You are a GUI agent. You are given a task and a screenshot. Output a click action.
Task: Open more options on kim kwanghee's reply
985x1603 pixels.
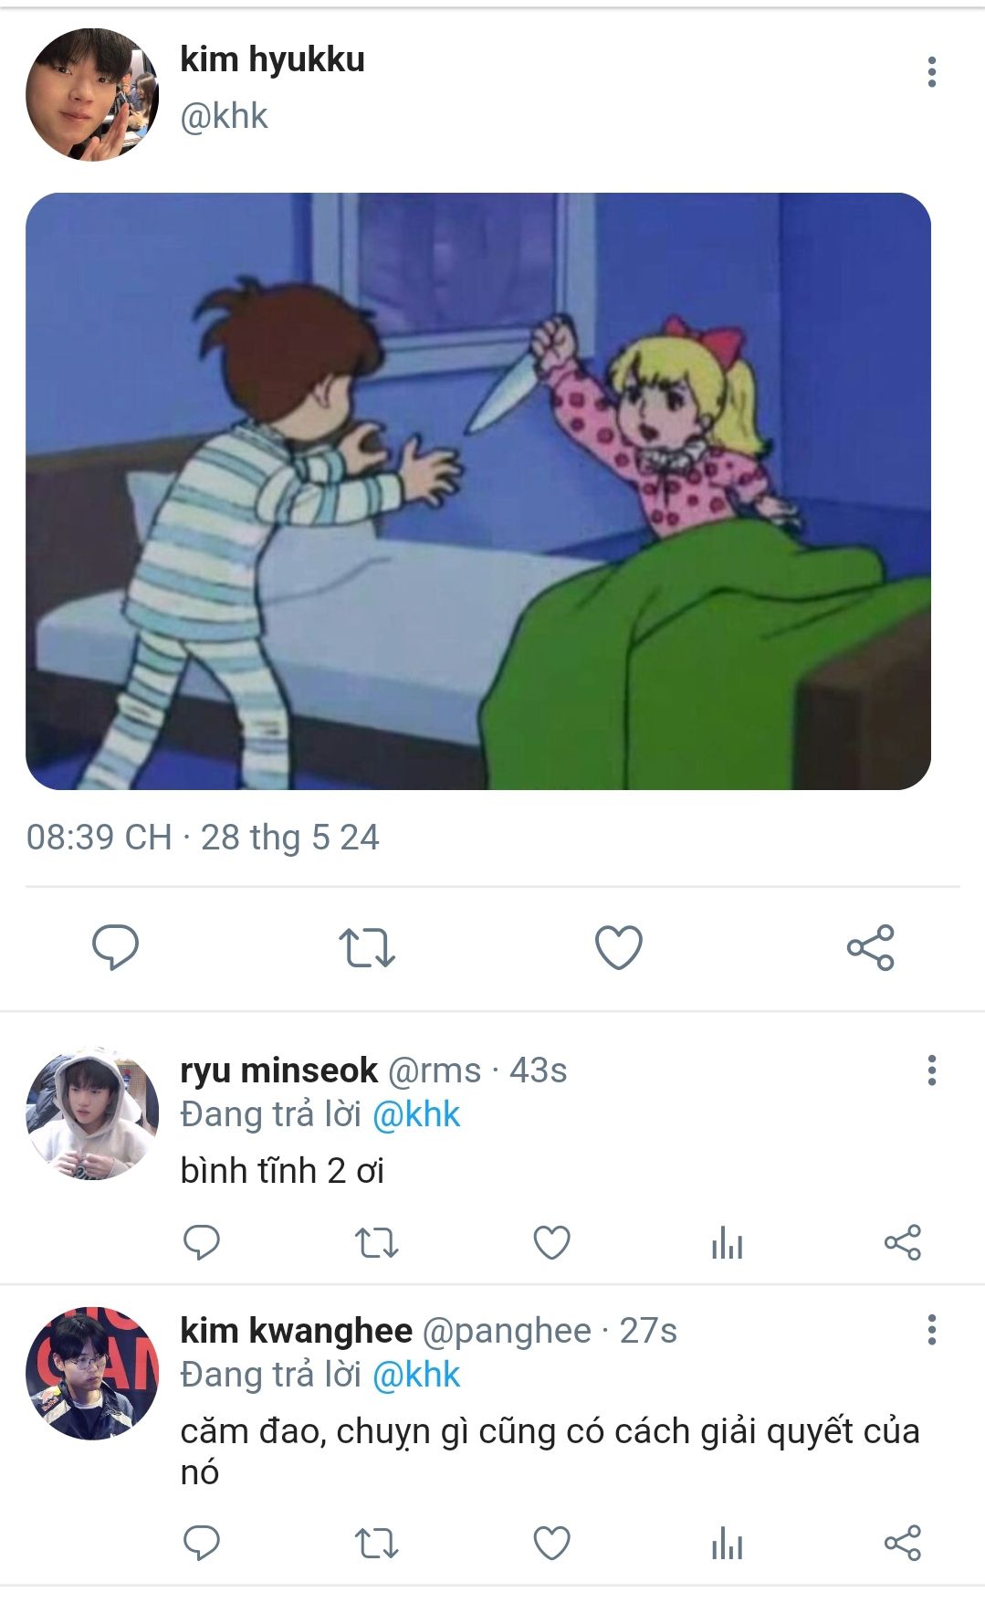pos(931,1330)
